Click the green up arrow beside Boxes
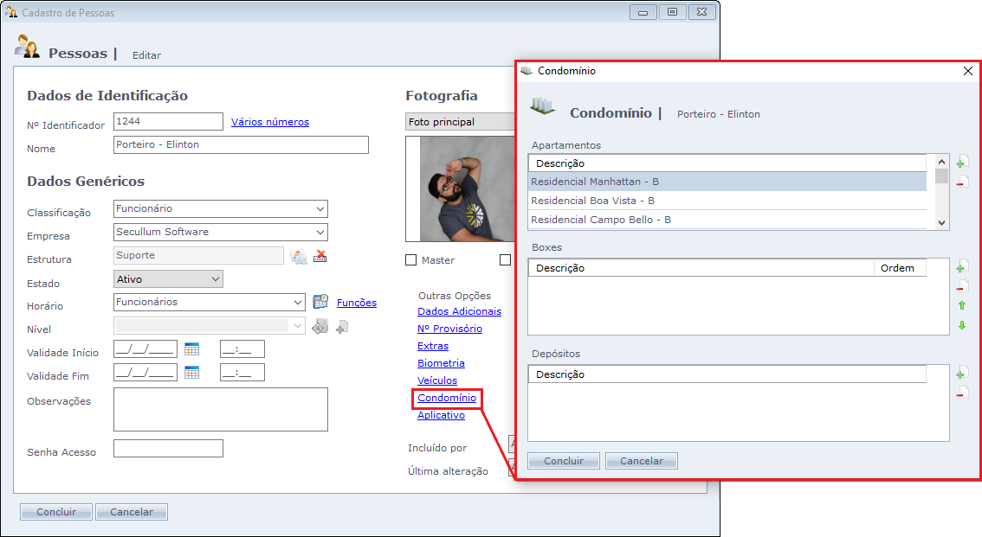 click(x=961, y=306)
